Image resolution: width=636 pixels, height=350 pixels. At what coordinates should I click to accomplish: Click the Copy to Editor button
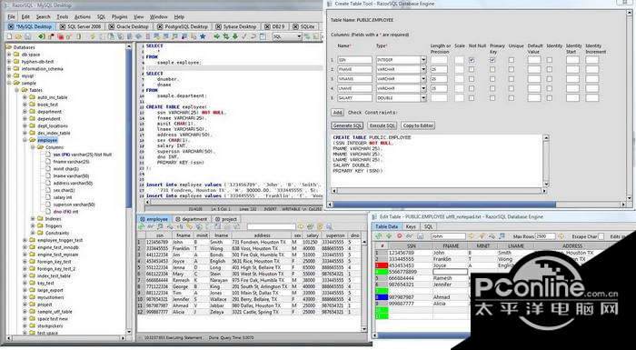click(418, 125)
